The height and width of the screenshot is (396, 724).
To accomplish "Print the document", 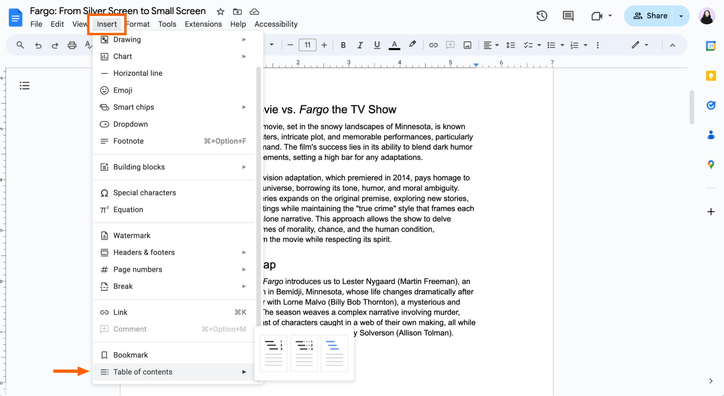I will click(x=72, y=45).
